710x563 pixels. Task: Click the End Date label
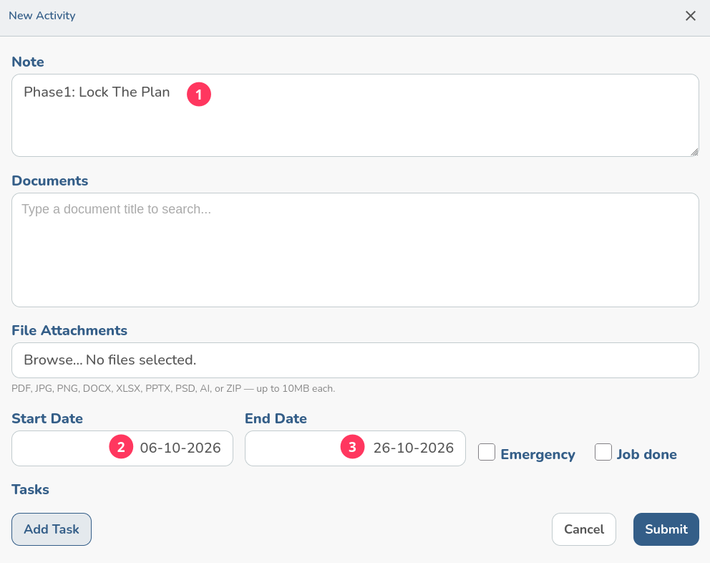276,418
